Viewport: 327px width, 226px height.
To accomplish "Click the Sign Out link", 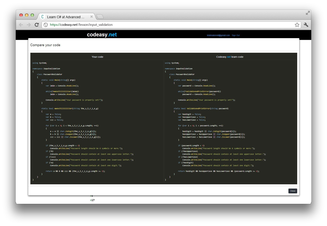I will click(x=236, y=35).
